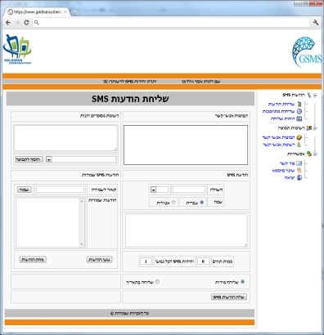The image size is (324, 335).
Task: Click the send messages (שליחת הודעות) green phone icon
Action: (299, 104)
